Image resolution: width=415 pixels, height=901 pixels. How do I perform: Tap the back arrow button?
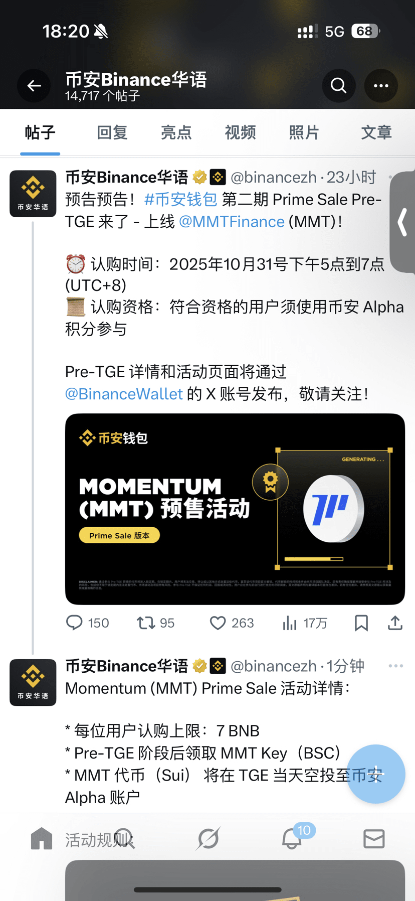34,86
